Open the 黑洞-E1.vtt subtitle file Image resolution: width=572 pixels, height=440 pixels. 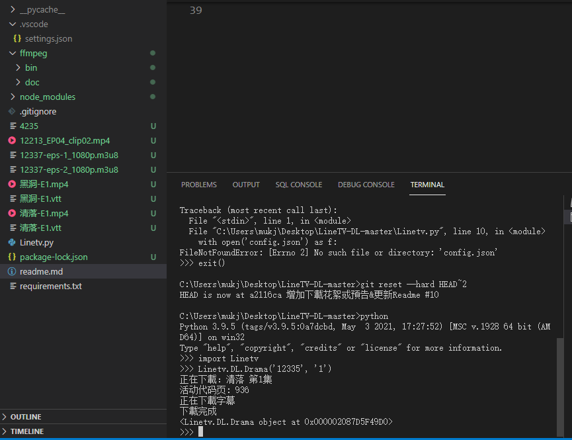(x=40, y=198)
